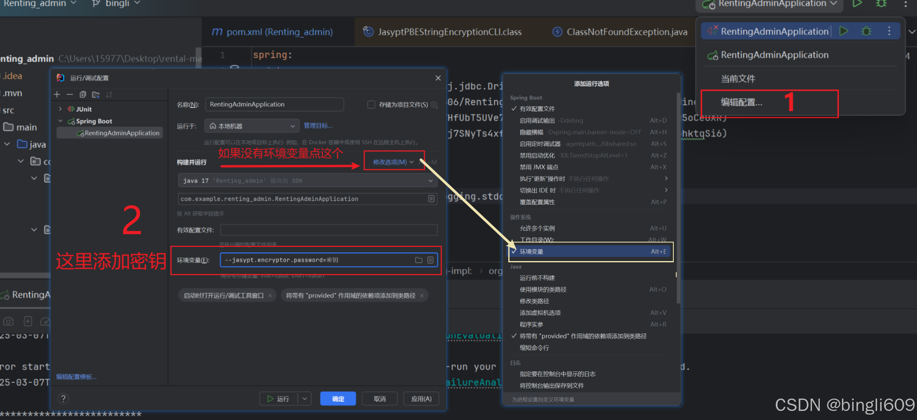Collapse the Spring Boot tree node
The image size is (917, 420).
coord(61,121)
